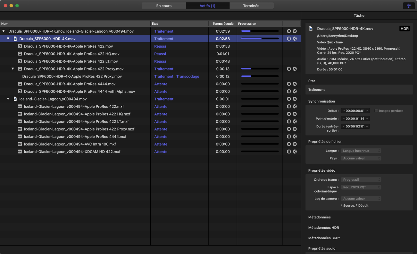Sort by the Temps écoulé column header
The height and width of the screenshot is (254, 417).
[x=223, y=24]
